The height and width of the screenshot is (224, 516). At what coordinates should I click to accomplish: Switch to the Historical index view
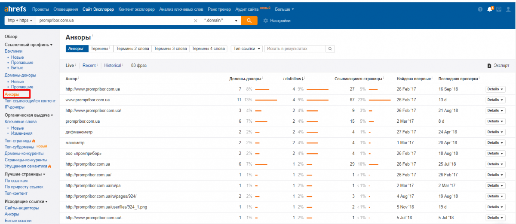(x=113, y=66)
